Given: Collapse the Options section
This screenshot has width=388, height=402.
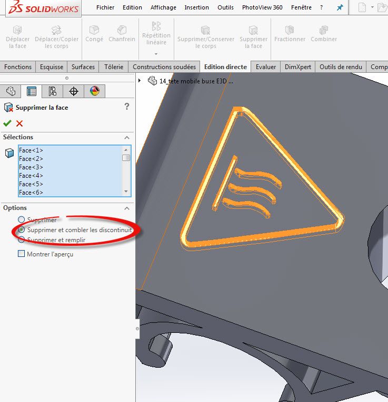Looking at the screenshot, I should 127,208.
